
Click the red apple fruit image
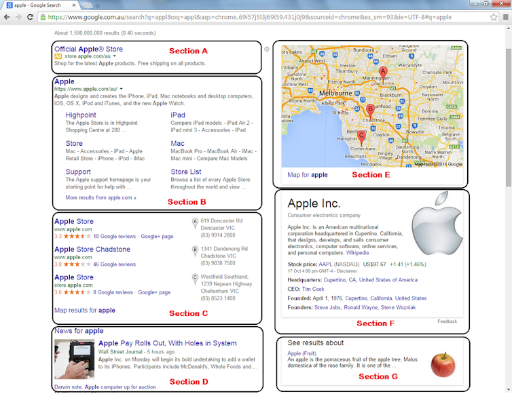coord(443,365)
